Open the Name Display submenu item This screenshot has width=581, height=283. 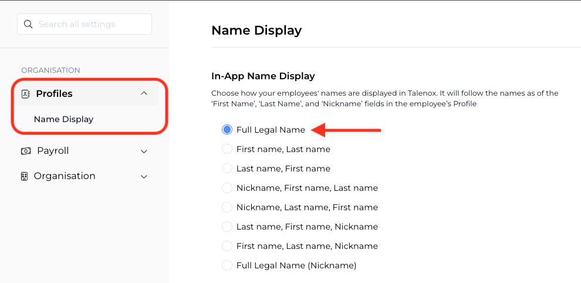pos(63,119)
